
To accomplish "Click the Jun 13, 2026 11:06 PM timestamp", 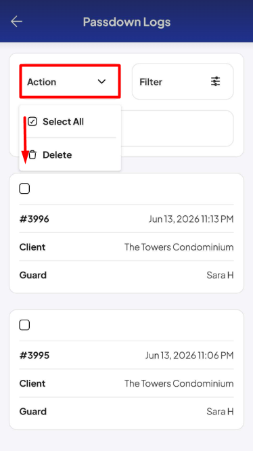I will click(x=189, y=356).
